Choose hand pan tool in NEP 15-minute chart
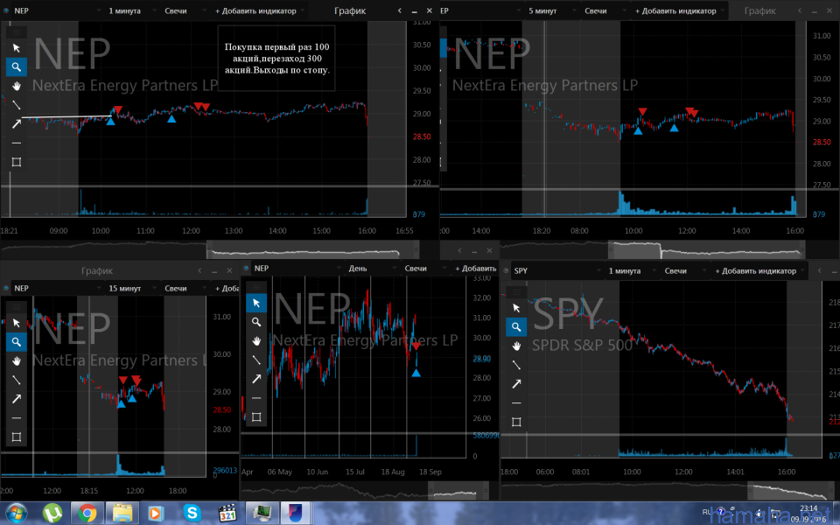Image resolution: width=840 pixels, height=525 pixels. pyautogui.click(x=17, y=360)
